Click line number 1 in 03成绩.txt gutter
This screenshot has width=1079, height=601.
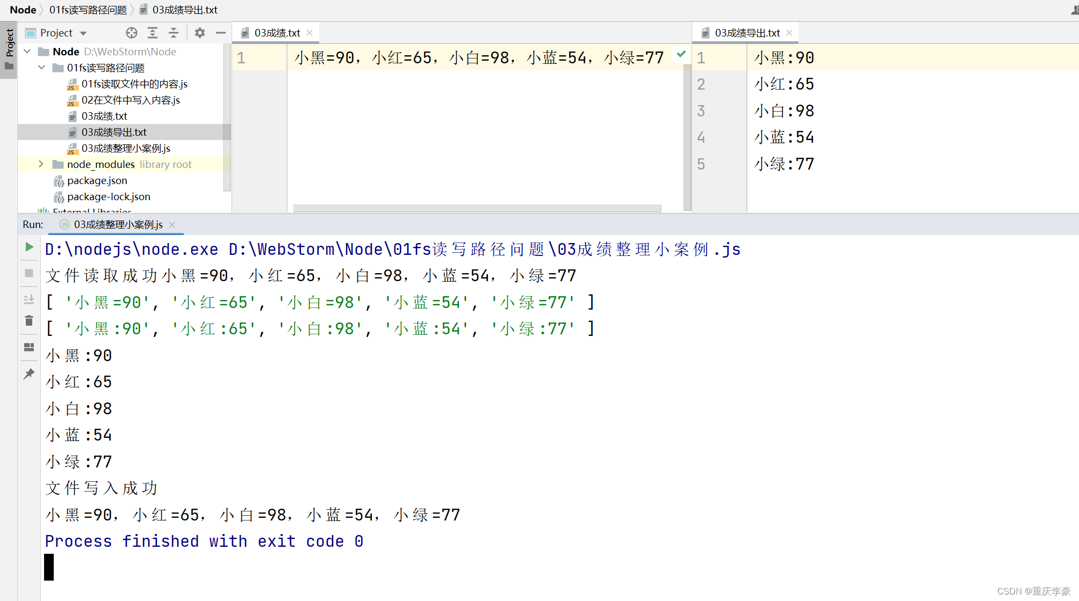[241, 57]
